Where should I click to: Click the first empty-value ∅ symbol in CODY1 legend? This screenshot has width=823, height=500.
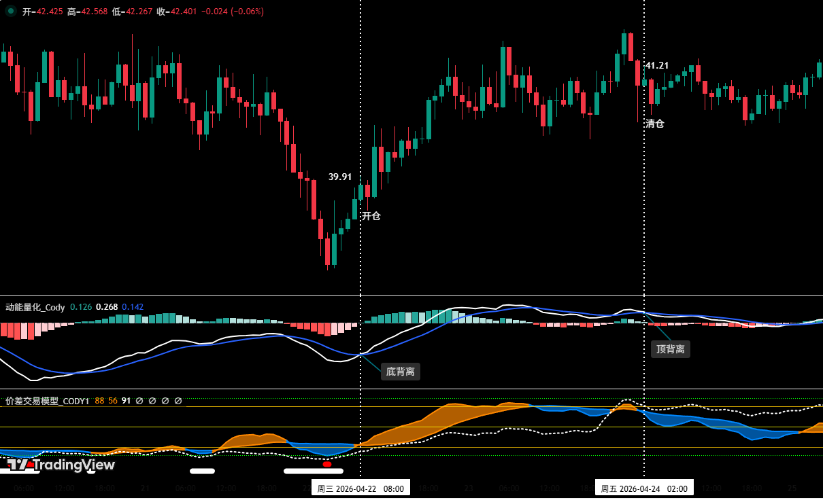coord(139,401)
